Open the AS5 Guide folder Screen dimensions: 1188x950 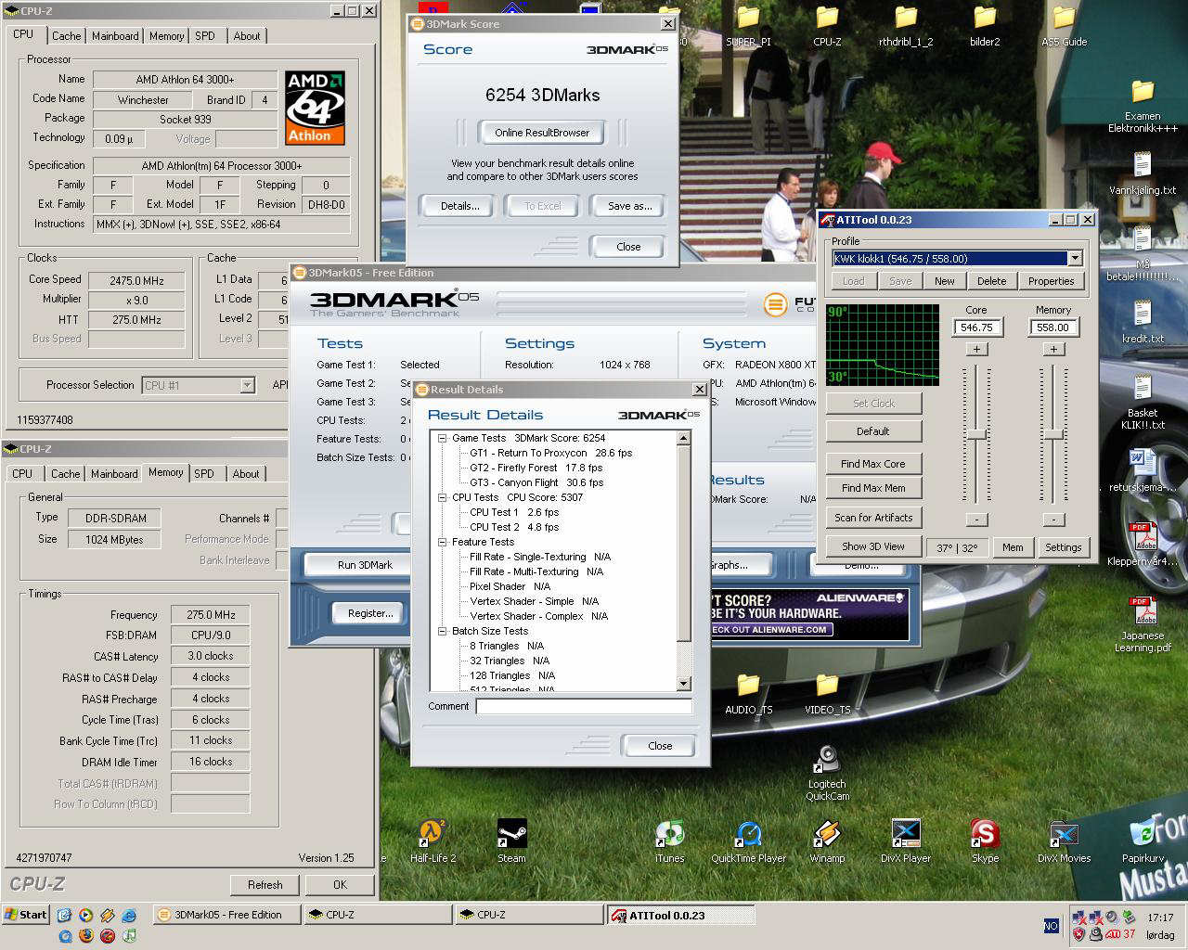1064,26
